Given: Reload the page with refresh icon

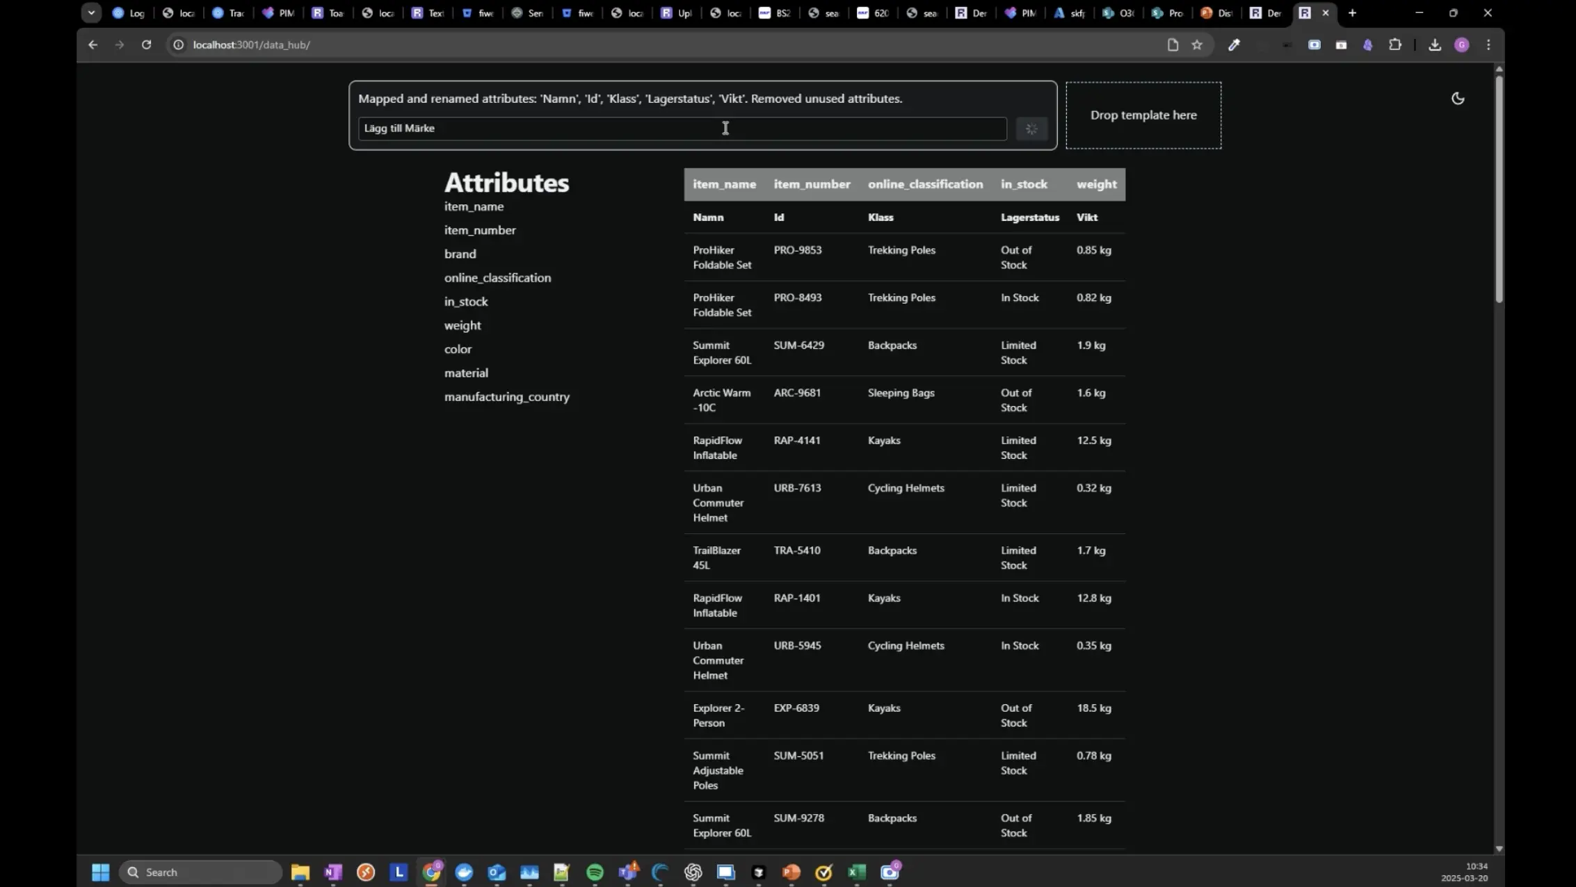Looking at the screenshot, I should [146, 44].
